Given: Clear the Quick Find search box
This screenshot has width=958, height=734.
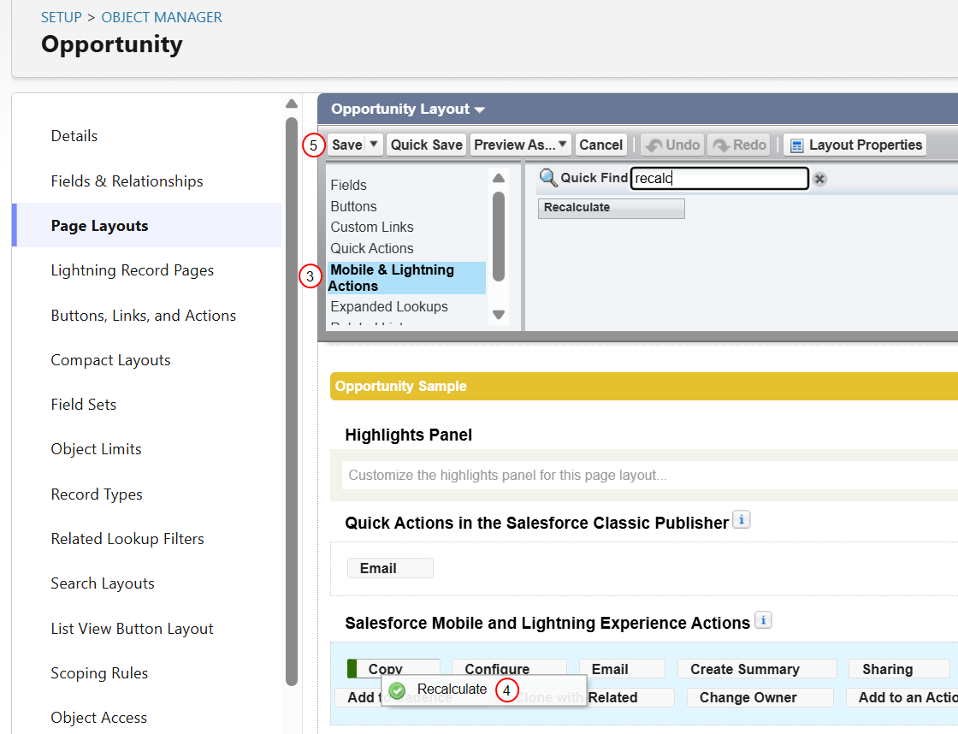Looking at the screenshot, I should [x=820, y=179].
